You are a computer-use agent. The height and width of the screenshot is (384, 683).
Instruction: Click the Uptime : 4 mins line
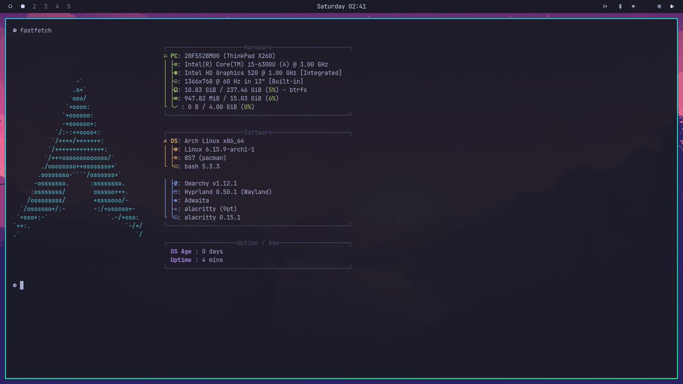click(196, 260)
